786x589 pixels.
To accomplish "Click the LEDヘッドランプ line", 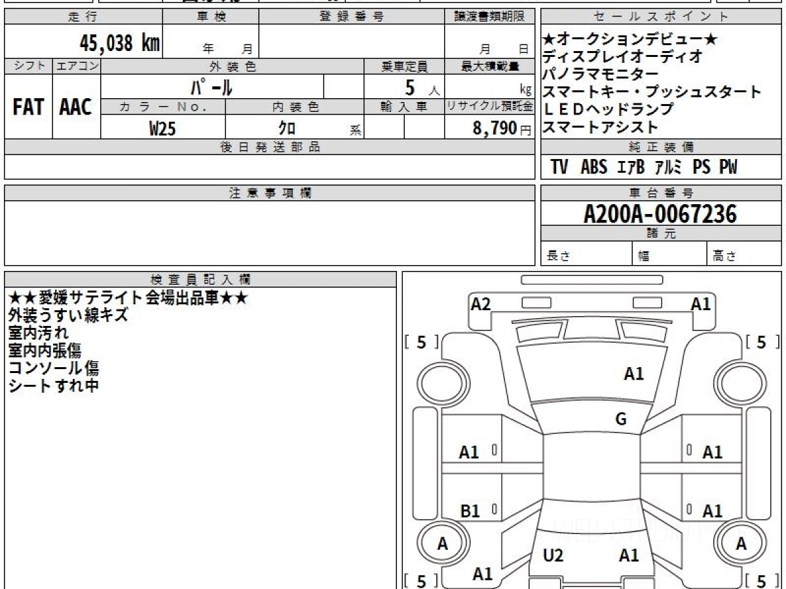I will pyautogui.click(x=608, y=109).
